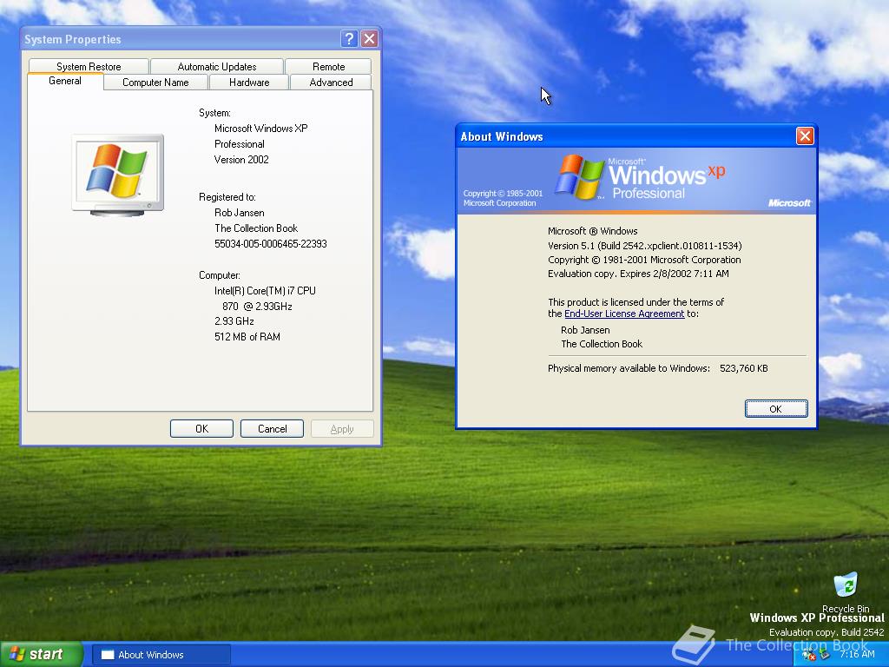Click 'Microsoft Windows XP' system text
The height and width of the screenshot is (667, 889).
tap(260, 129)
